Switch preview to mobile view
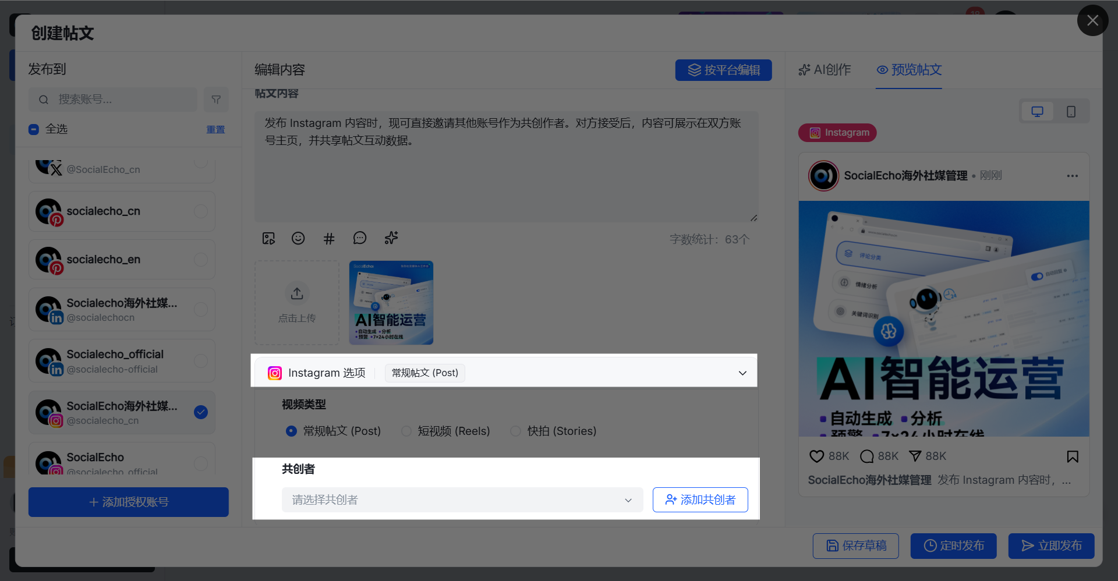Screen dimensions: 1118x581 (x=1071, y=111)
